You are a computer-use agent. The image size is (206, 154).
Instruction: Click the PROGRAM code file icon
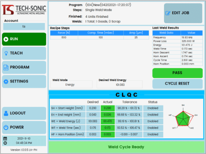click(x=6, y=67)
